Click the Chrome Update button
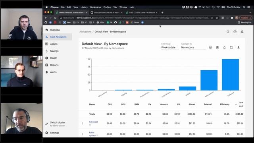The height and width of the screenshot is (143, 254). coord(245,18)
